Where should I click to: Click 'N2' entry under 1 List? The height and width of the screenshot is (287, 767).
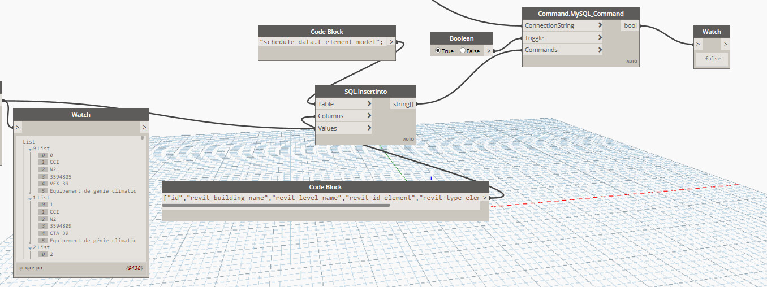click(x=53, y=219)
